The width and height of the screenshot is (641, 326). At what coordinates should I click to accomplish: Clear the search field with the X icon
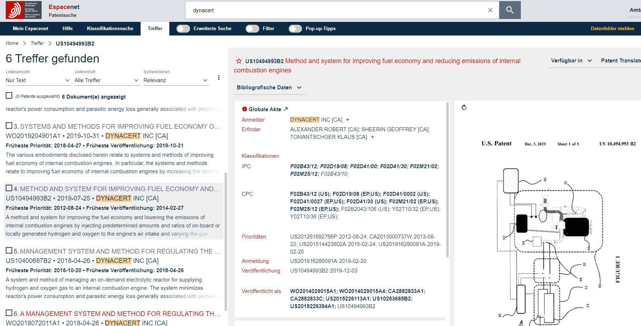[x=490, y=10]
